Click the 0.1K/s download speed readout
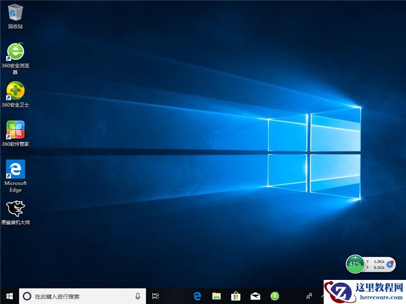 pyautogui.click(x=379, y=267)
